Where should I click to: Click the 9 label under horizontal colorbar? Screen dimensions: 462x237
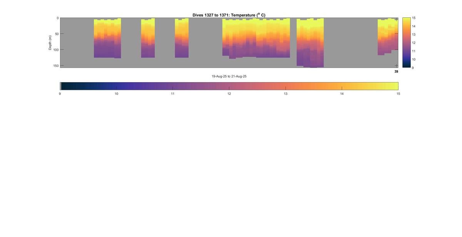coord(60,94)
